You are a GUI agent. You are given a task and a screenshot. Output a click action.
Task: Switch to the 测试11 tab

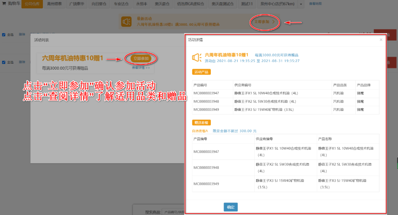(247, 4)
